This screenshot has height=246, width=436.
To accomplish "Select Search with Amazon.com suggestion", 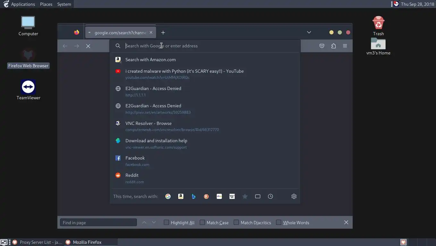I will pos(205,60).
